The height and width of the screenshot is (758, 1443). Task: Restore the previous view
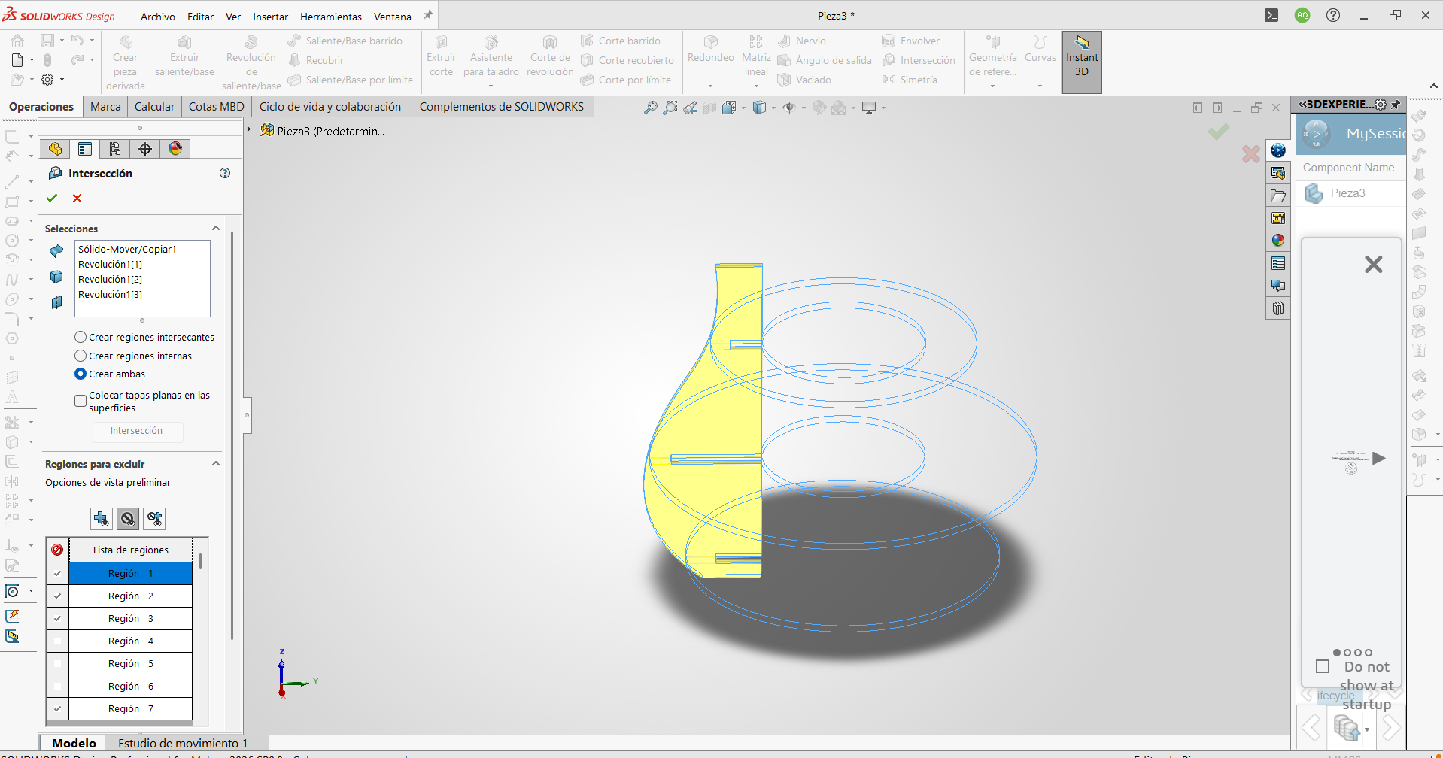pos(690,108)
